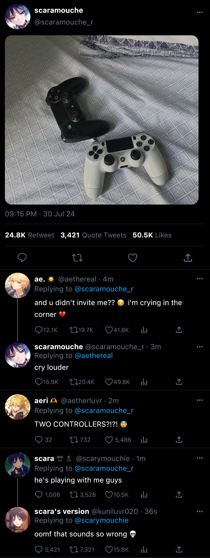Open the ae. profile picture
The height and width of the screenshot is (558, 210).
click(18, 285)
